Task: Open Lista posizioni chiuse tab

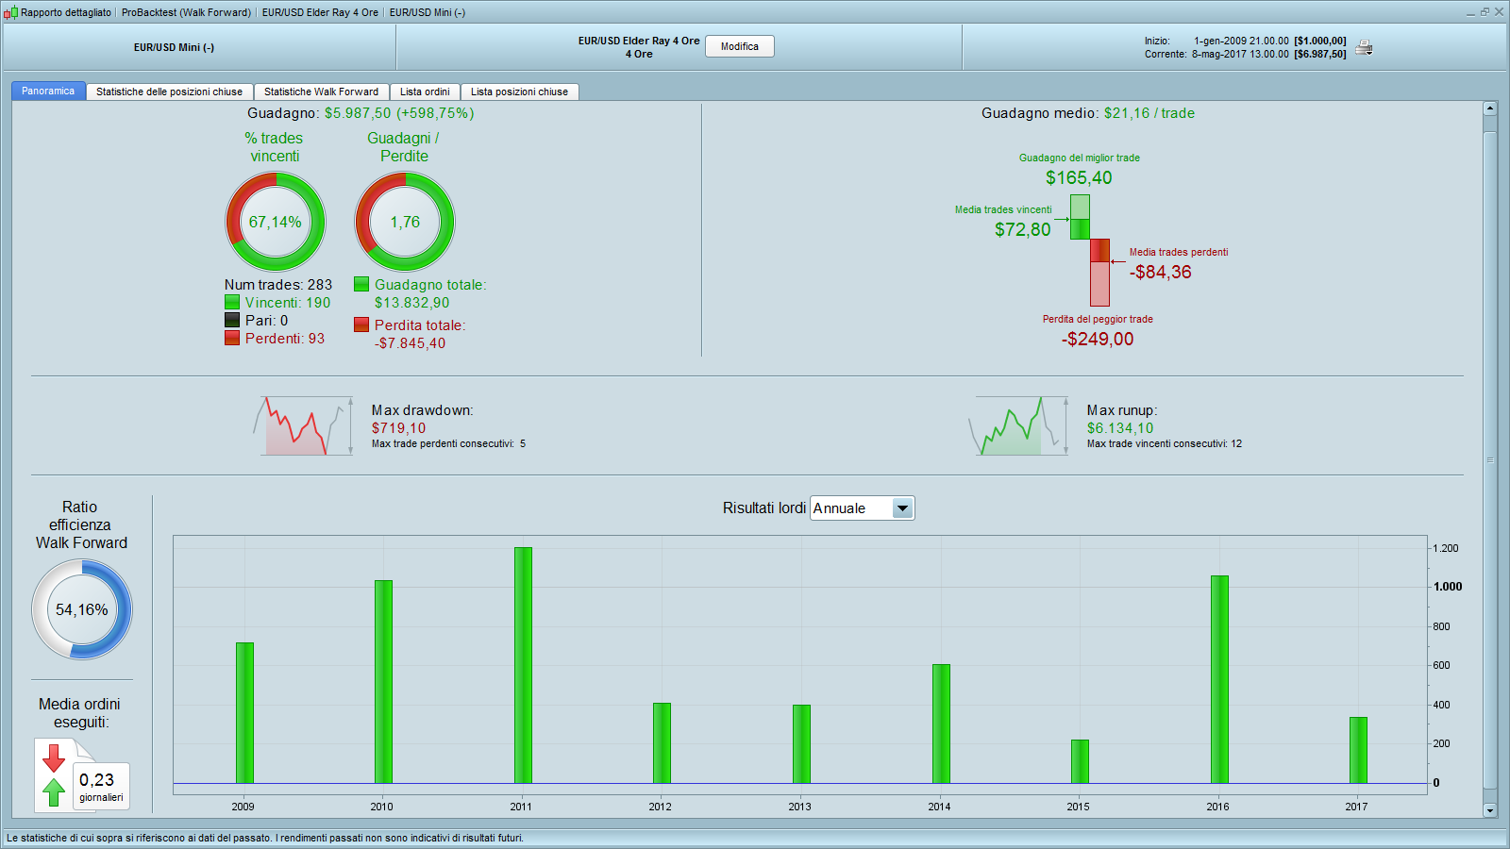Action: tap(519, 92)
